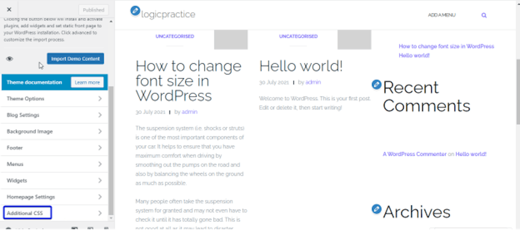Open the Blog Settings section
Image resolution: width=520 pixels, height=230 pixels.
(x=54, y=115)
